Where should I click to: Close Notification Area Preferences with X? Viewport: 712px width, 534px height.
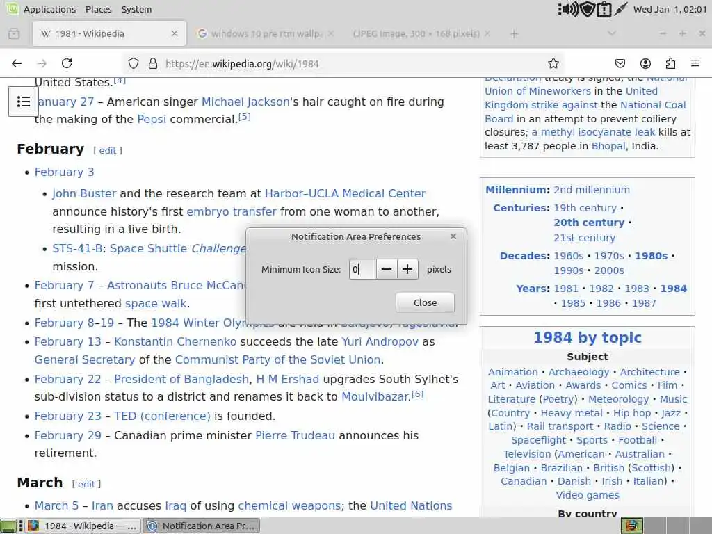pyautogui.click(x=453, y=236)
